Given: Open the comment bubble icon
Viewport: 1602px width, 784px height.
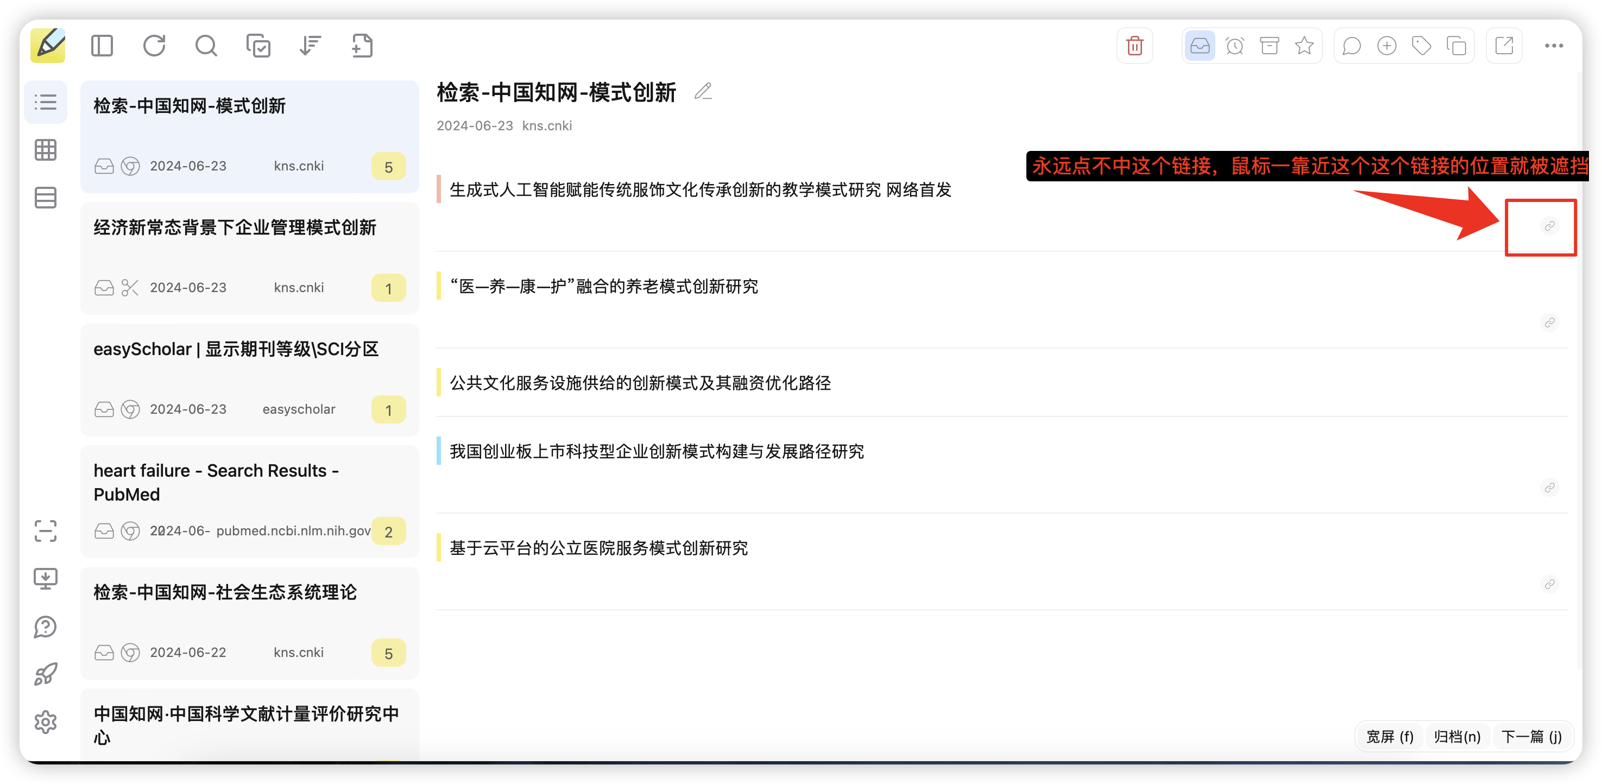Looking at the screenshot, I should click(1352, 46).
